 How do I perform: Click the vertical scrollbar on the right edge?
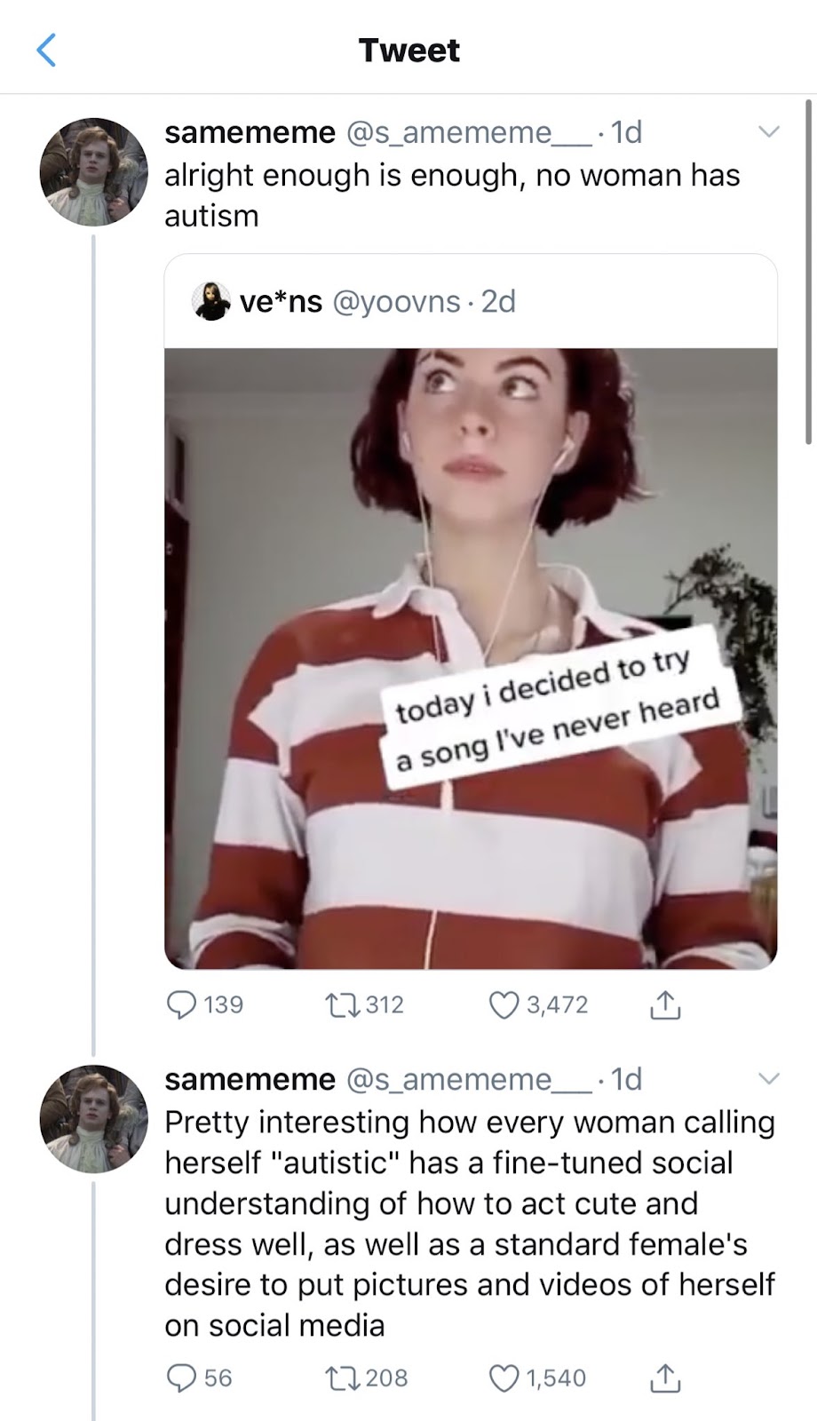(x=807, y=275)
